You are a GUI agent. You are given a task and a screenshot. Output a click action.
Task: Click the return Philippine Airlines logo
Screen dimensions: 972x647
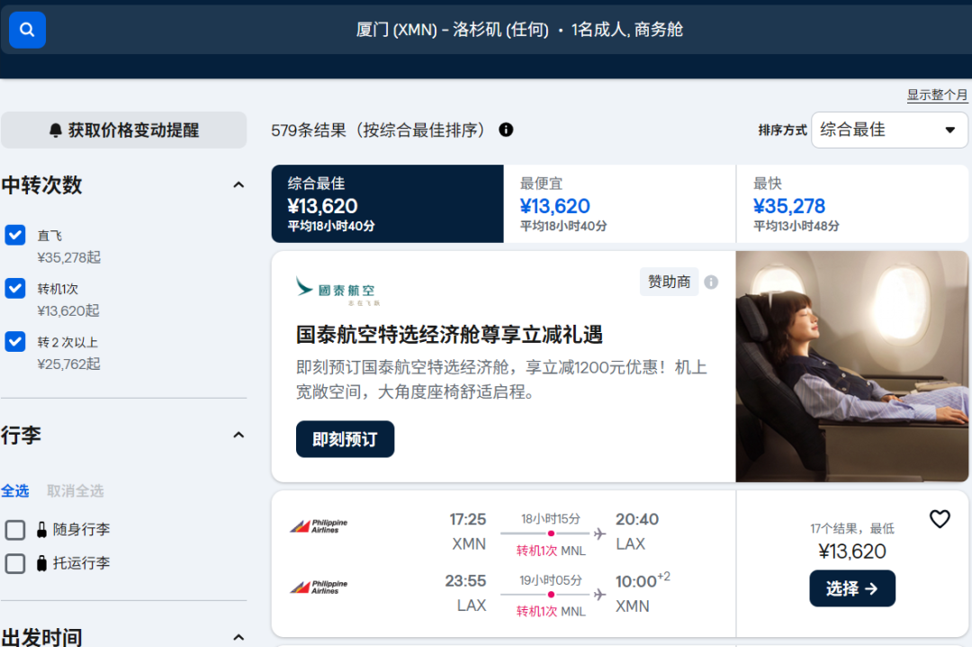click(319, 588)
